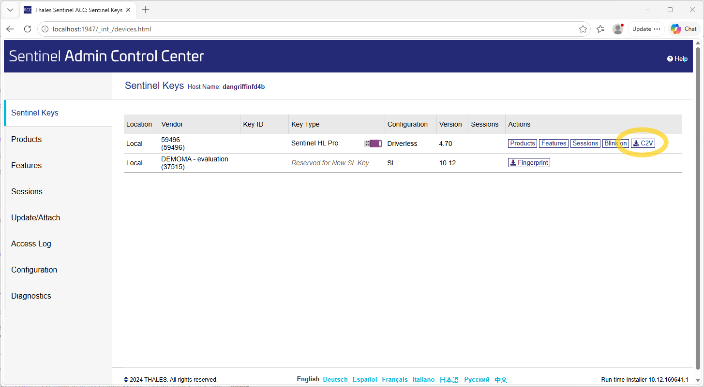The width and height of the screenshot is (704, 387).
Task: Download Fingerprint for DEMOMA evaluation key
Action: (x=529, y=163)
